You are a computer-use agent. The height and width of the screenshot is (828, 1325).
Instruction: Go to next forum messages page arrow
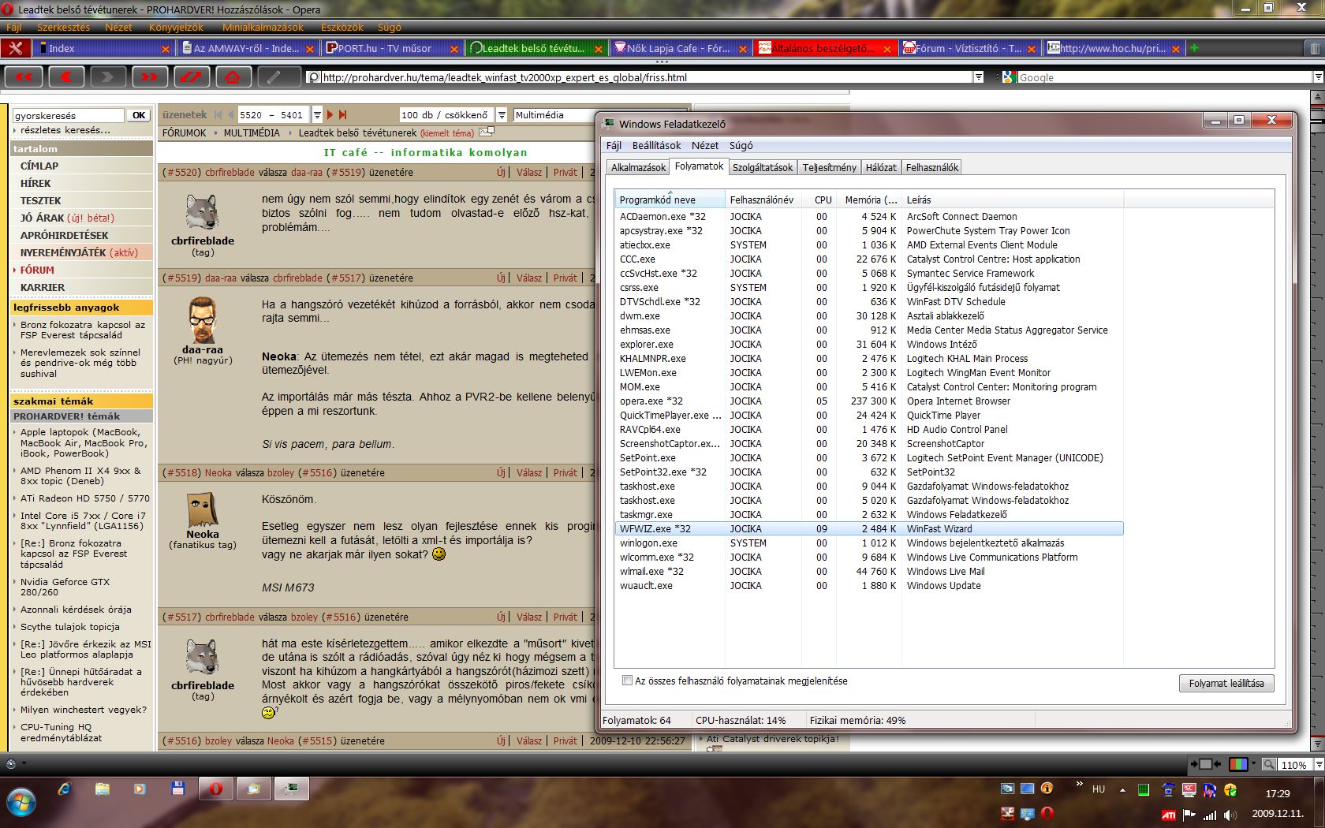pyautogui.click(x=330, y=115)
